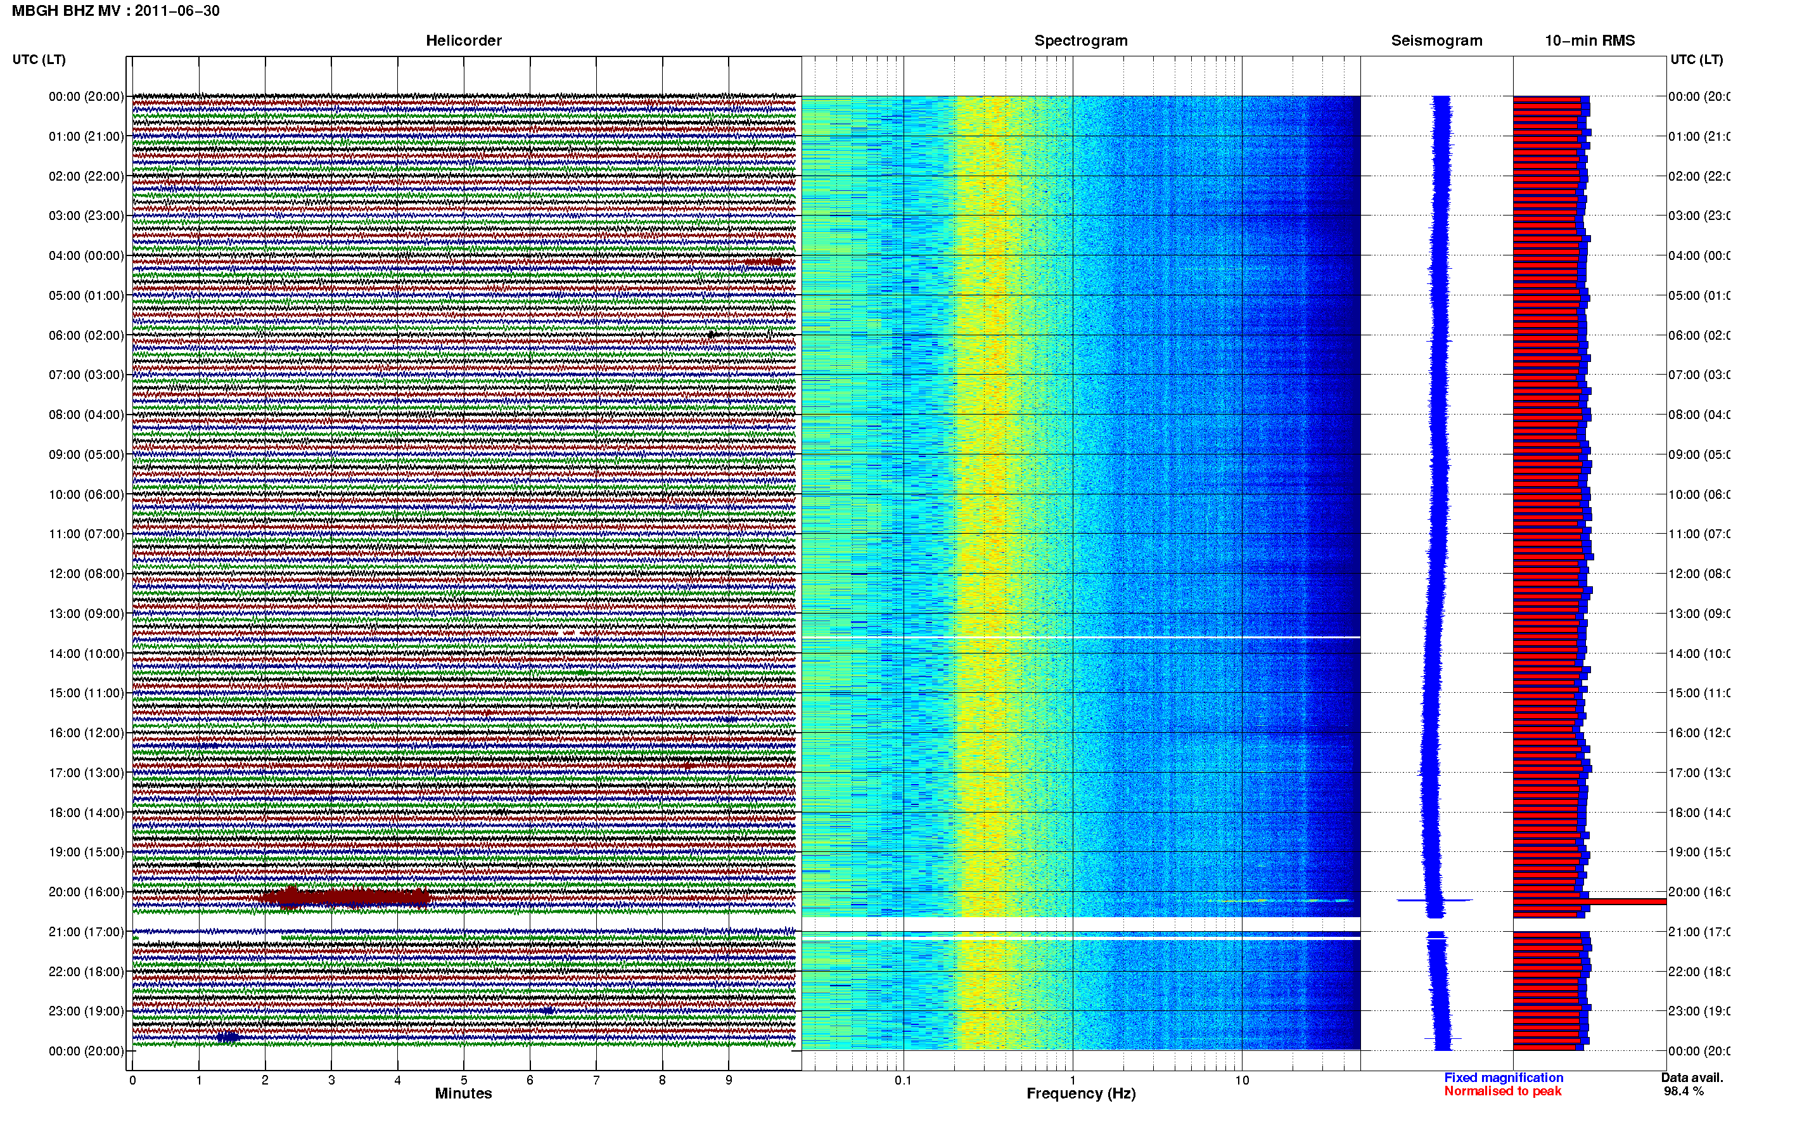Click the large dark-red event burst near 20:00 on the helicorder

tap(344, 898)
